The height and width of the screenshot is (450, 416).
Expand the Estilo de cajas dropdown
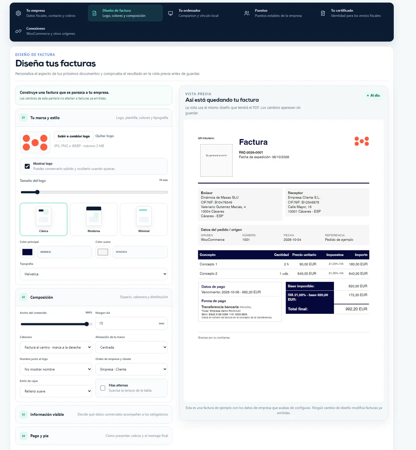[56, 391]
